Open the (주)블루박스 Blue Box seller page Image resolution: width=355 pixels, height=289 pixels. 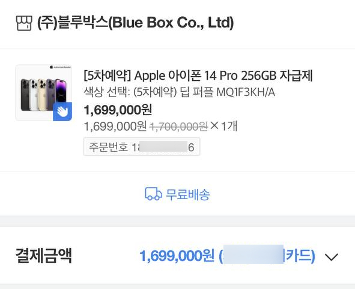point(135,23)
